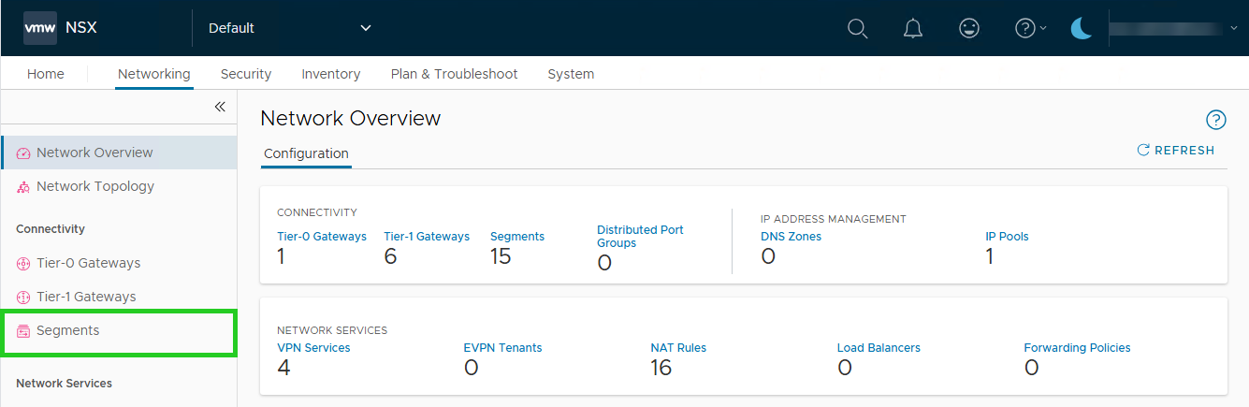Switch to the Security tab
The width and height of the screenshot is (1249, 407).
(x=246, y=74)
